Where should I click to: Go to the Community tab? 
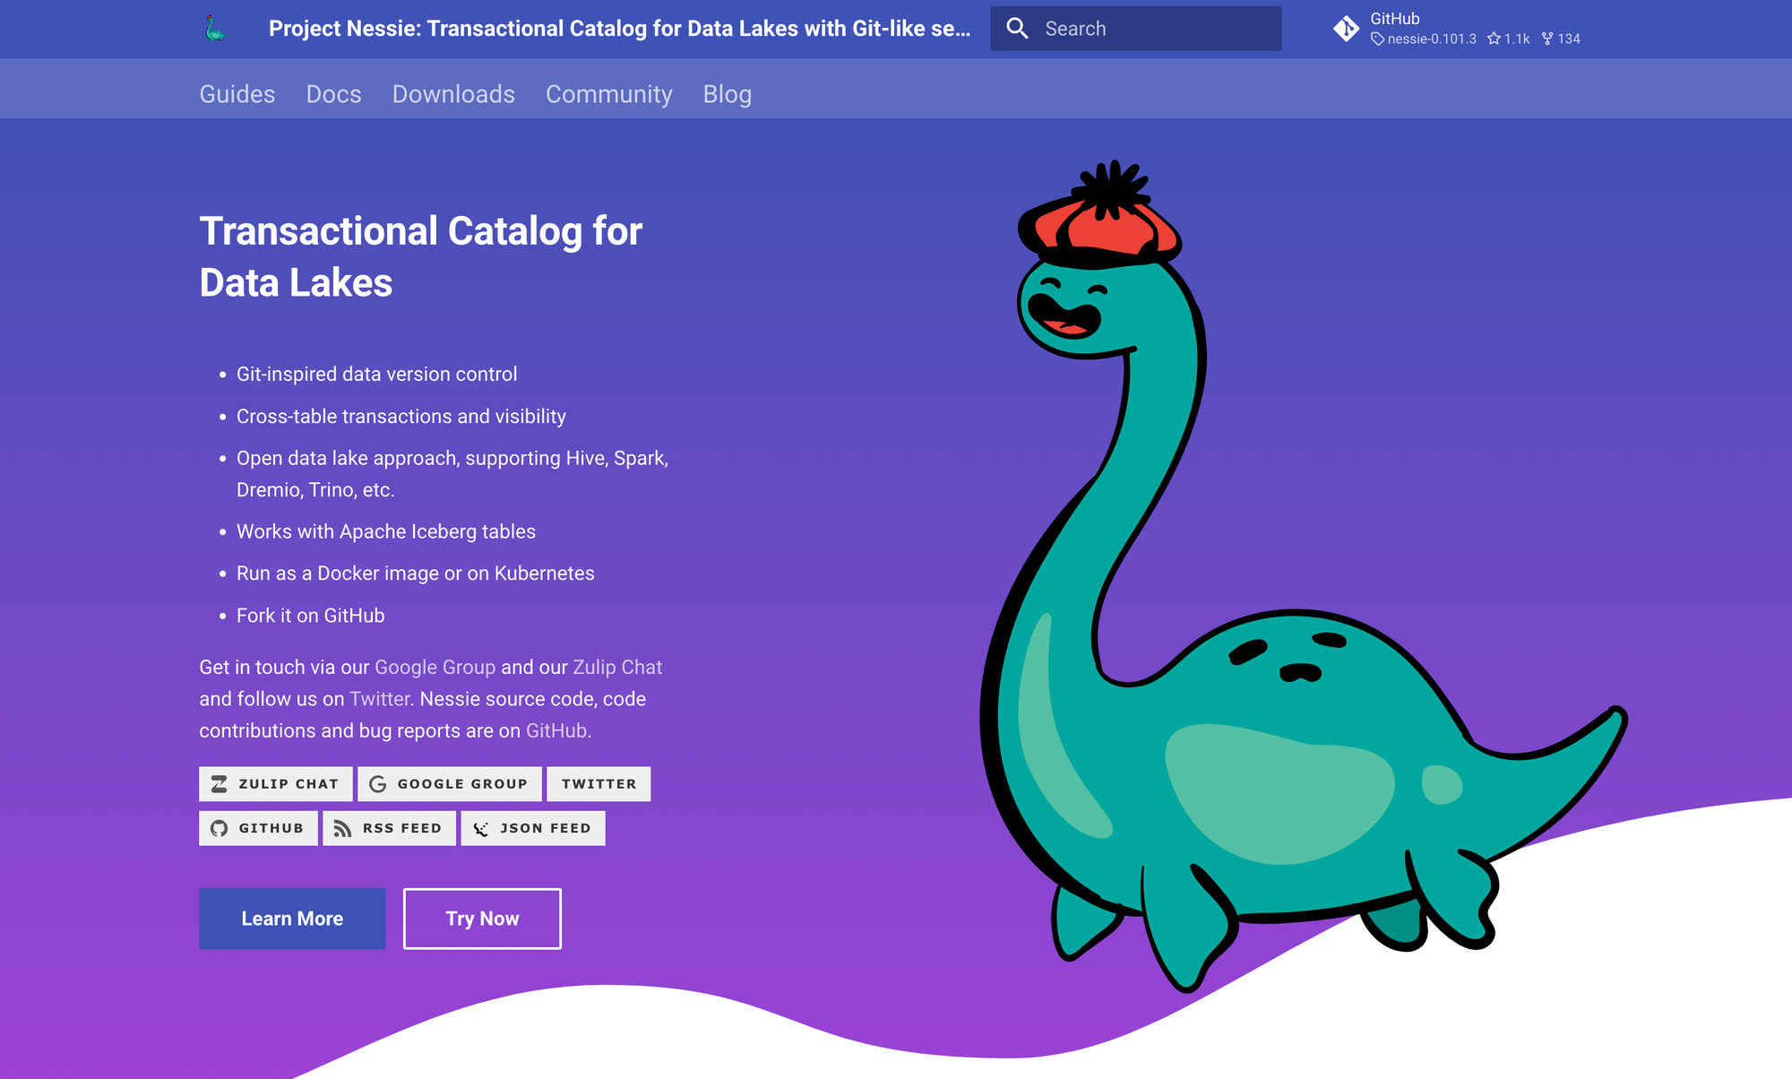click(x=608, y=94)
